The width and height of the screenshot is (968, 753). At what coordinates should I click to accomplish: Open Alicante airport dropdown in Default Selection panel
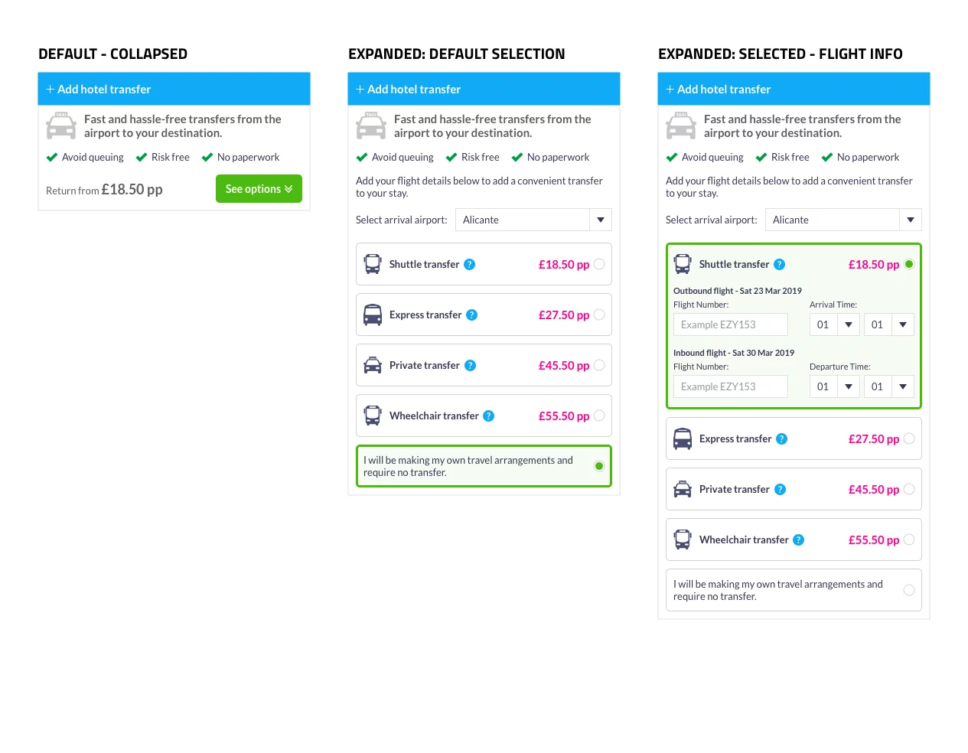[600, 220]
